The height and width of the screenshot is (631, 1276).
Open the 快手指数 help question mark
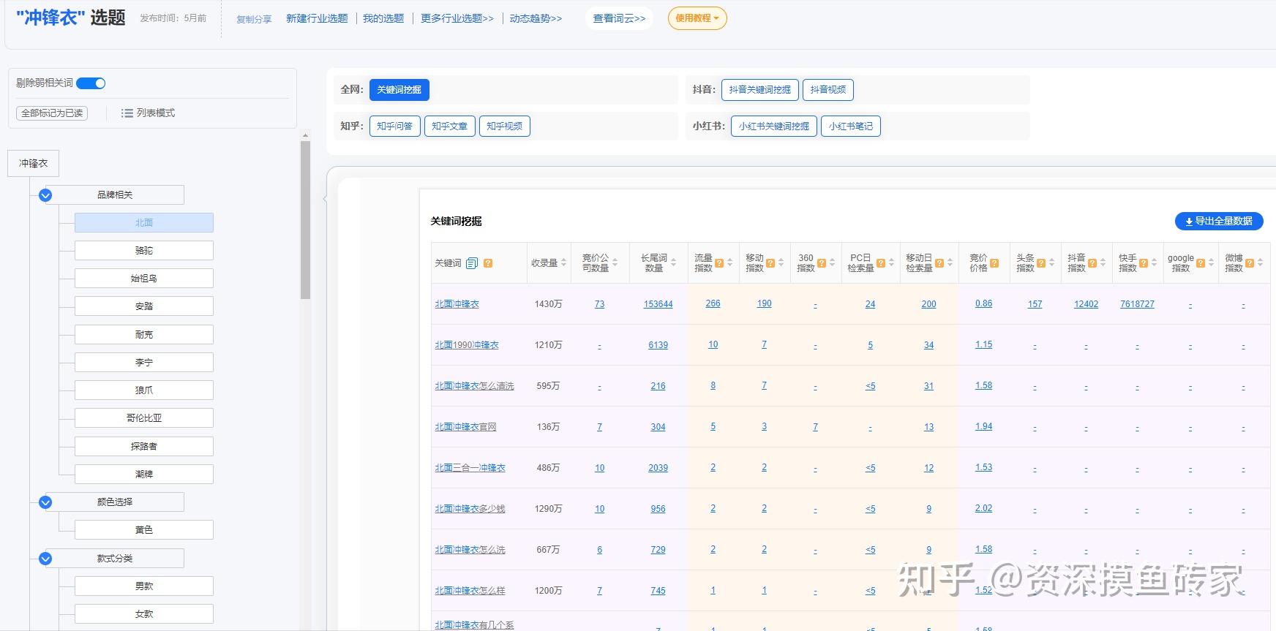click(1144, 263)
